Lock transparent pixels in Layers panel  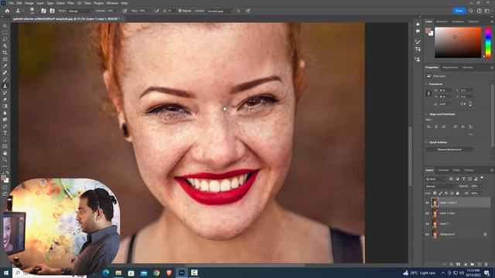(435, 193)
